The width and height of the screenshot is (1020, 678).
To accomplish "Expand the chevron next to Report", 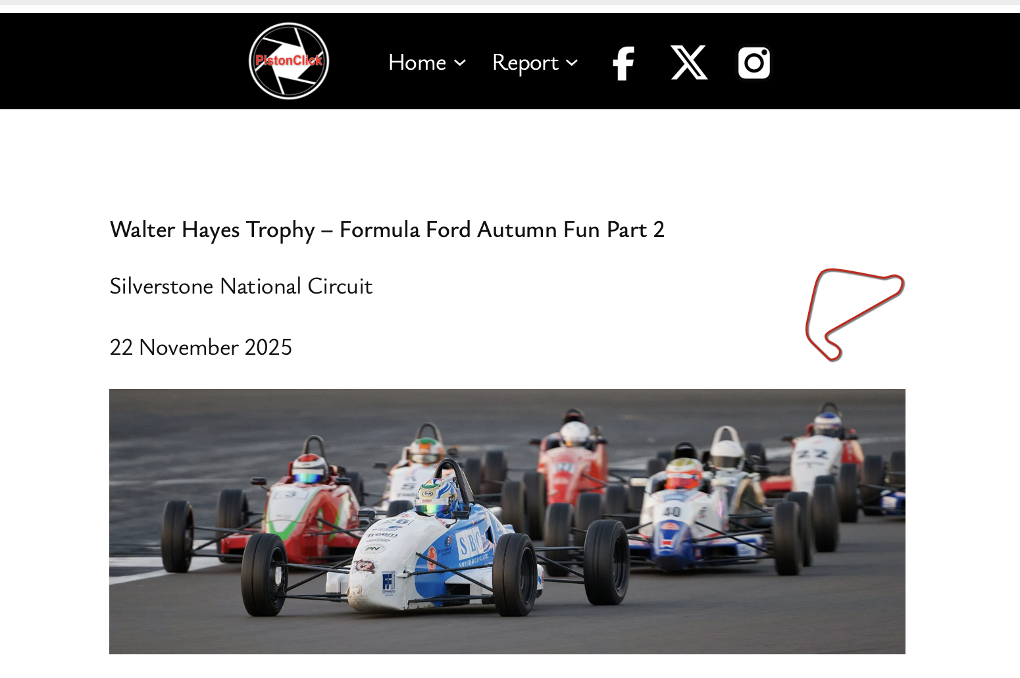I will point(572,63).
